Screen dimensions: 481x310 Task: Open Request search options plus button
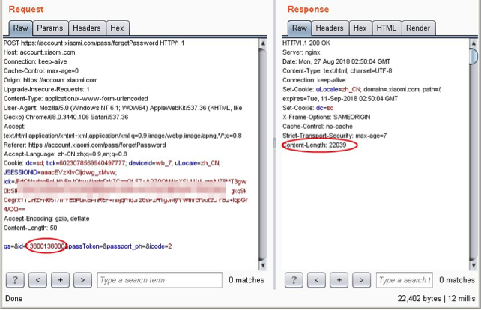click(61, 280)
